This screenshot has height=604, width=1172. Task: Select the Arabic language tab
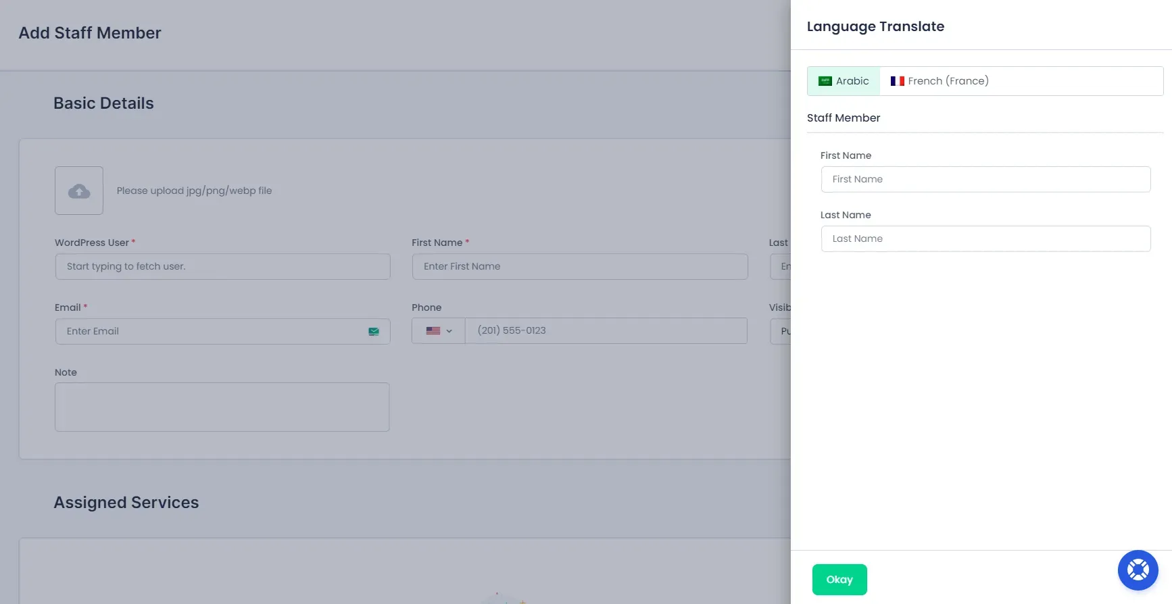point(844,81)
